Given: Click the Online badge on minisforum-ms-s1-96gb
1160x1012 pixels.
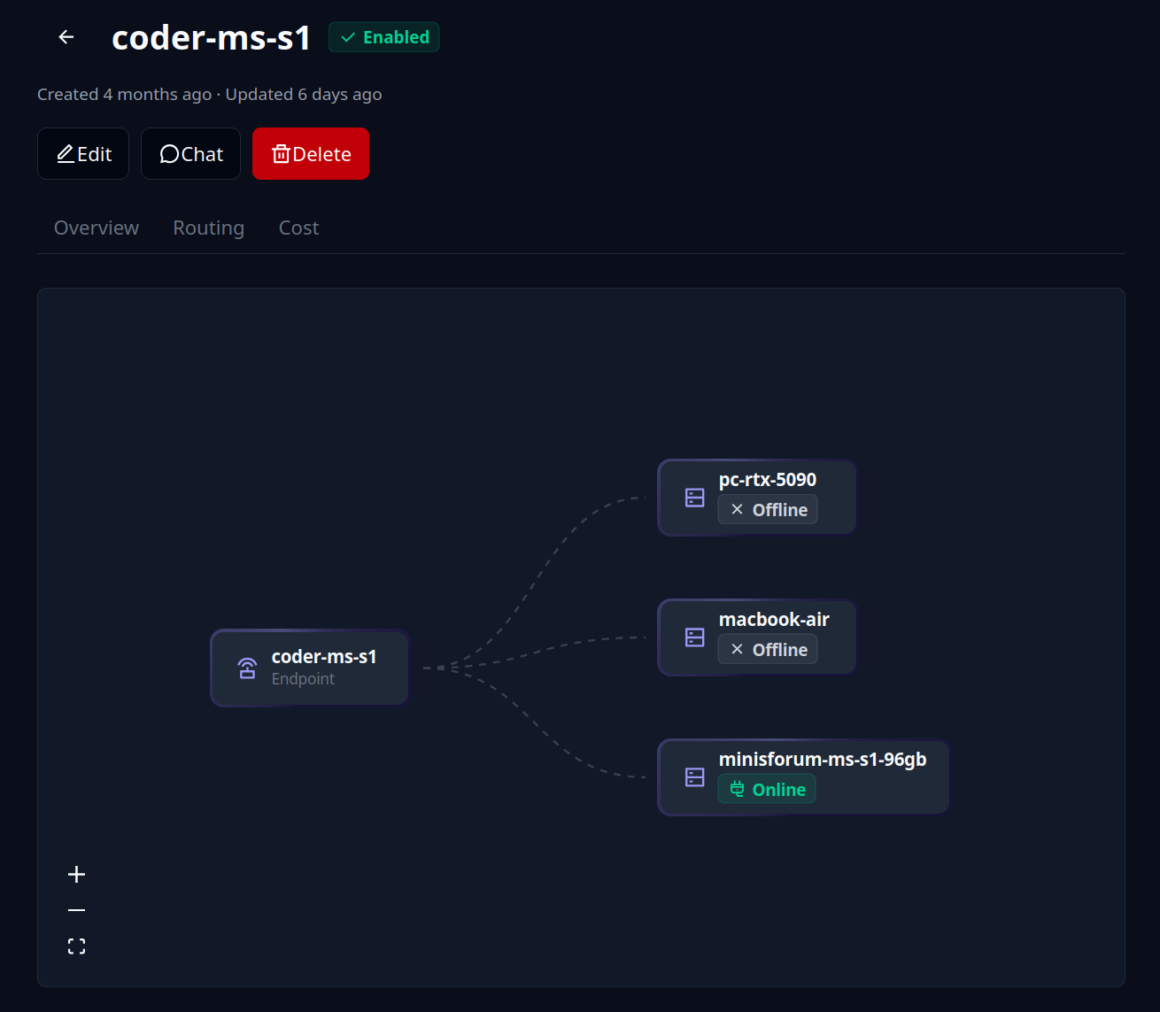Looking at the screenshot, I should (x=767, y=790).
